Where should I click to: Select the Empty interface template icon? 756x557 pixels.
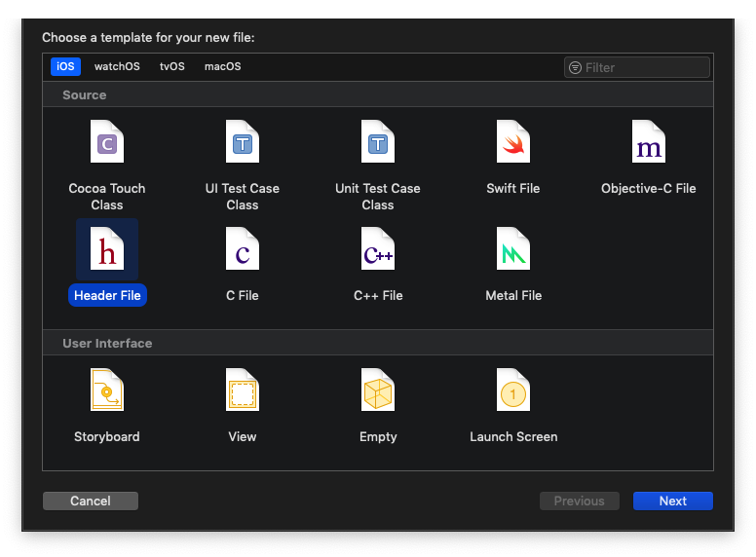(378, 390)
